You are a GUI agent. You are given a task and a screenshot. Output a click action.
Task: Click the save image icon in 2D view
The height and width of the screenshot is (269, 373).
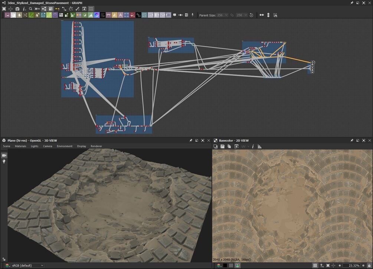pos(222,147)
